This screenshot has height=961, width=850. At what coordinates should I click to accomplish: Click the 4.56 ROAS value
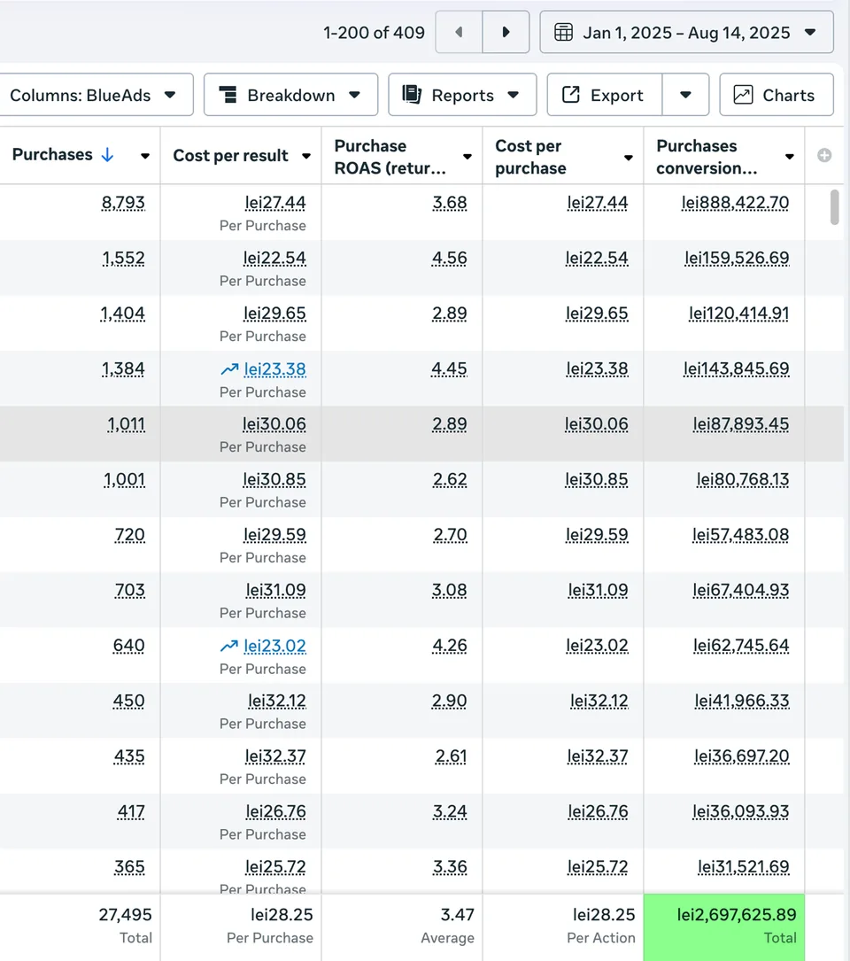point(449,258)
